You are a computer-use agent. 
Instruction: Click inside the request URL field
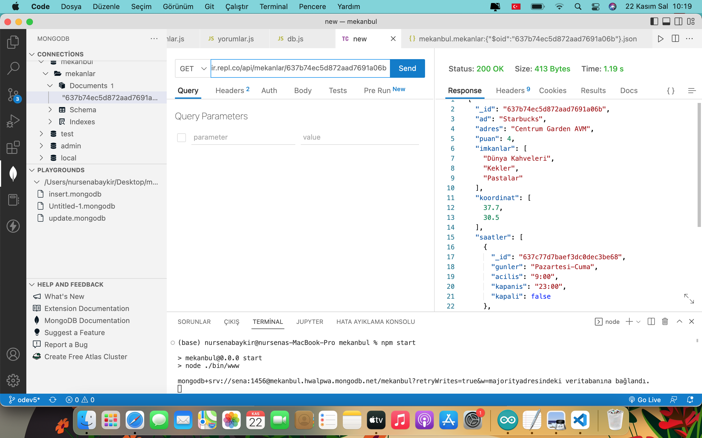pyautogui.click(x=299, y=68)
